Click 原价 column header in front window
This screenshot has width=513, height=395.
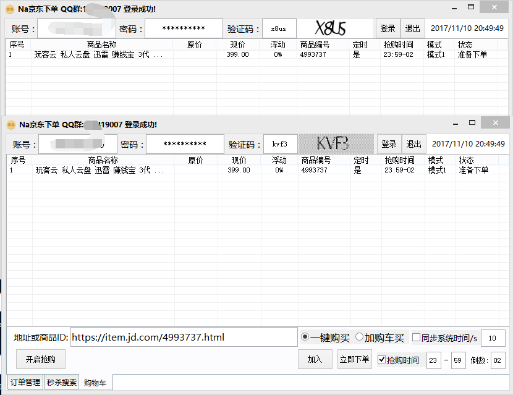pyautogui.click(x=196, y=160)
